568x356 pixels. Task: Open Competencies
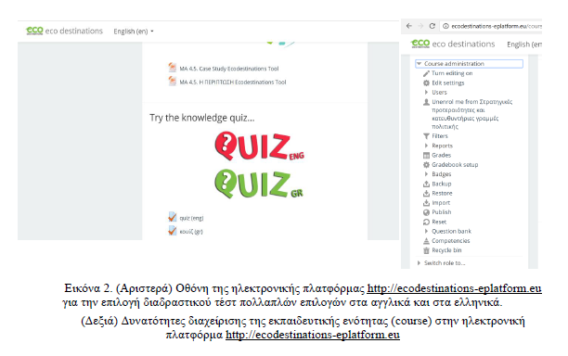[x=451, y=241]
